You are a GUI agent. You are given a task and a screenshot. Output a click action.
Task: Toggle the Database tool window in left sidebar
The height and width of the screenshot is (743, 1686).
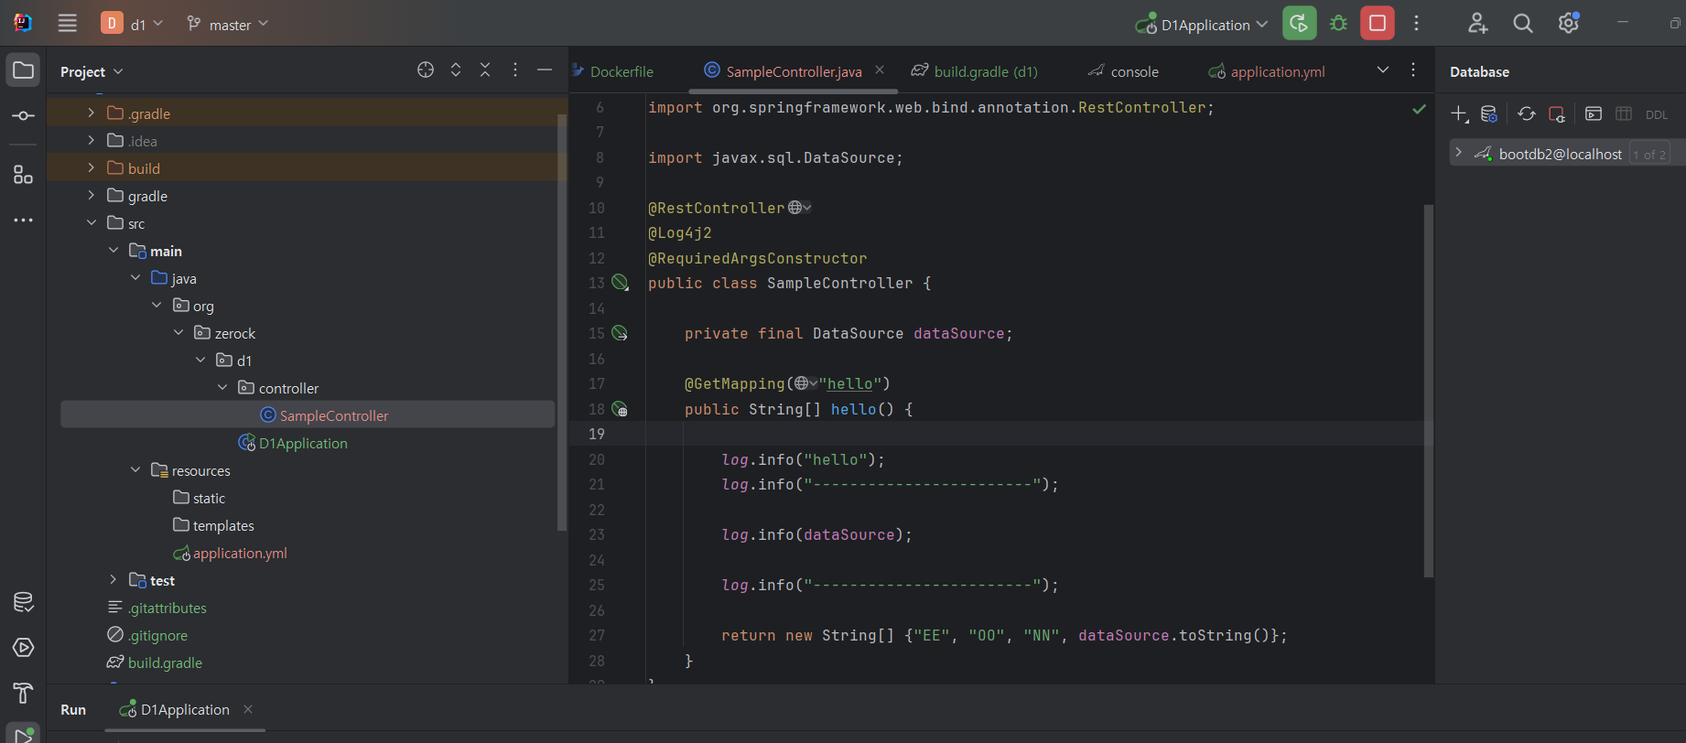(x=24, y=602)
